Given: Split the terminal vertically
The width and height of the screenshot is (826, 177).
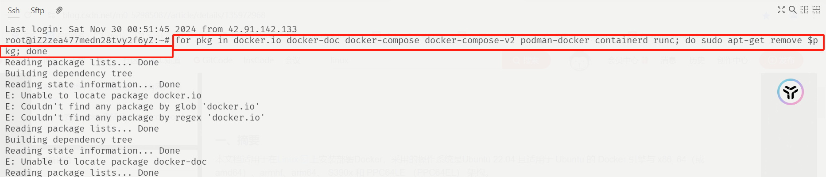Looking at the screenshot, I should 804,10.
